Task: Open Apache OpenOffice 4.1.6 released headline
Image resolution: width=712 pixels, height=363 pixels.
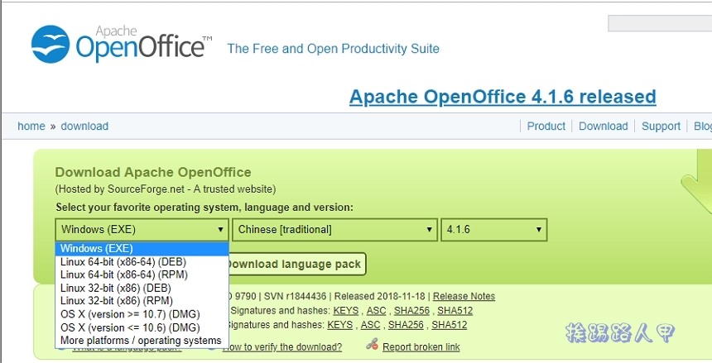Action: 503,97
